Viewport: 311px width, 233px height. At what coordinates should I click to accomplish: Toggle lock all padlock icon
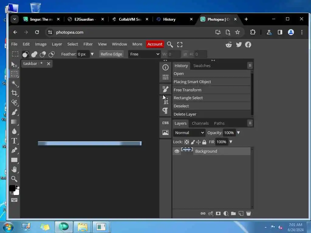click(x=204, y=142)
